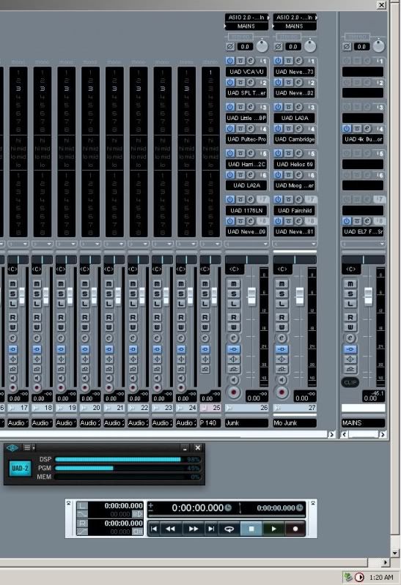Click the window vertical scrollbar down arrow
The width and height of the screenshot is (401, 585).
click(395, 554)
